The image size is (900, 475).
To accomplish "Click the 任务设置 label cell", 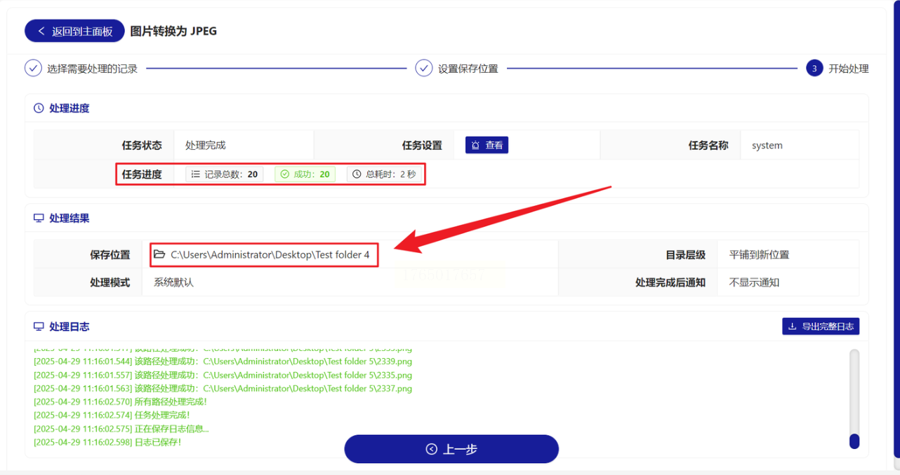I will (384, 146).
